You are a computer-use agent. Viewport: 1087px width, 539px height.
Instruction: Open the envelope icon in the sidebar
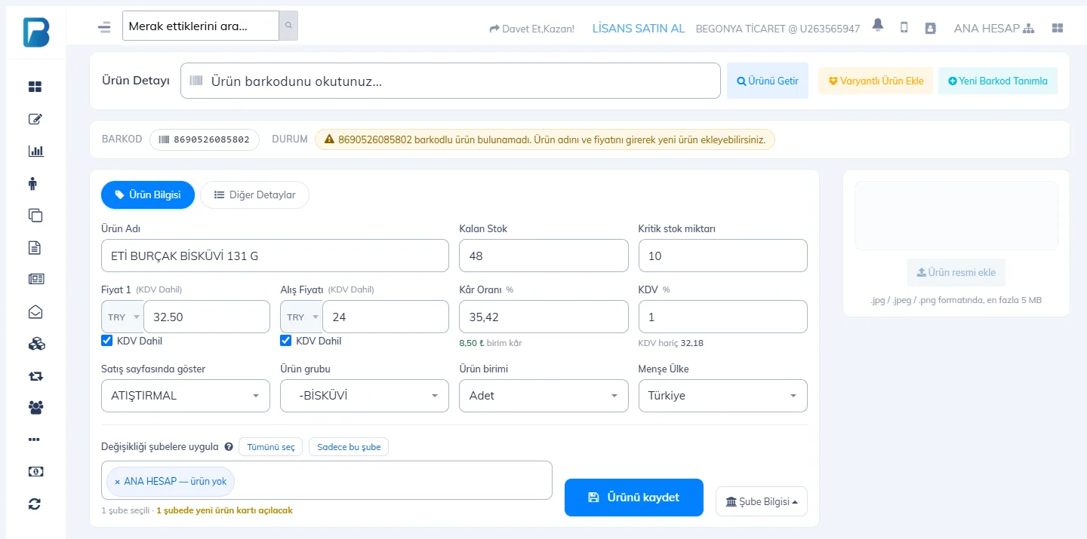(x=35, y=311)
